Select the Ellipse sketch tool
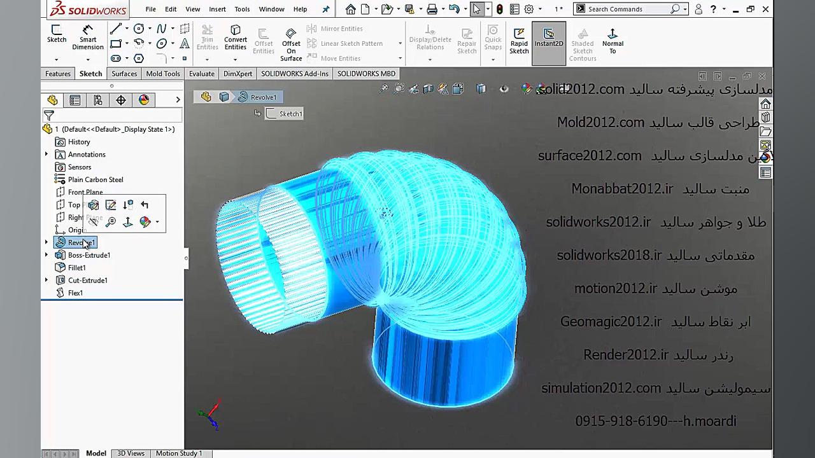Viewport: 815px width, 458px height. (x=161, y=43)
